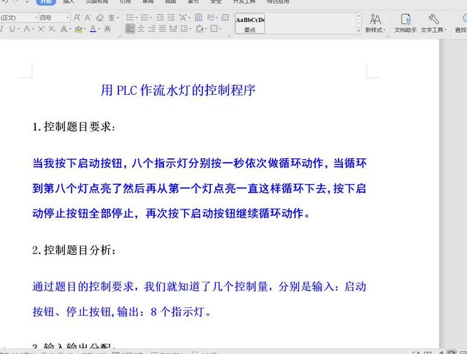Center-align the paragraph
The height and width of the screenshot is (354, 467).
click(x=141, y=28)
